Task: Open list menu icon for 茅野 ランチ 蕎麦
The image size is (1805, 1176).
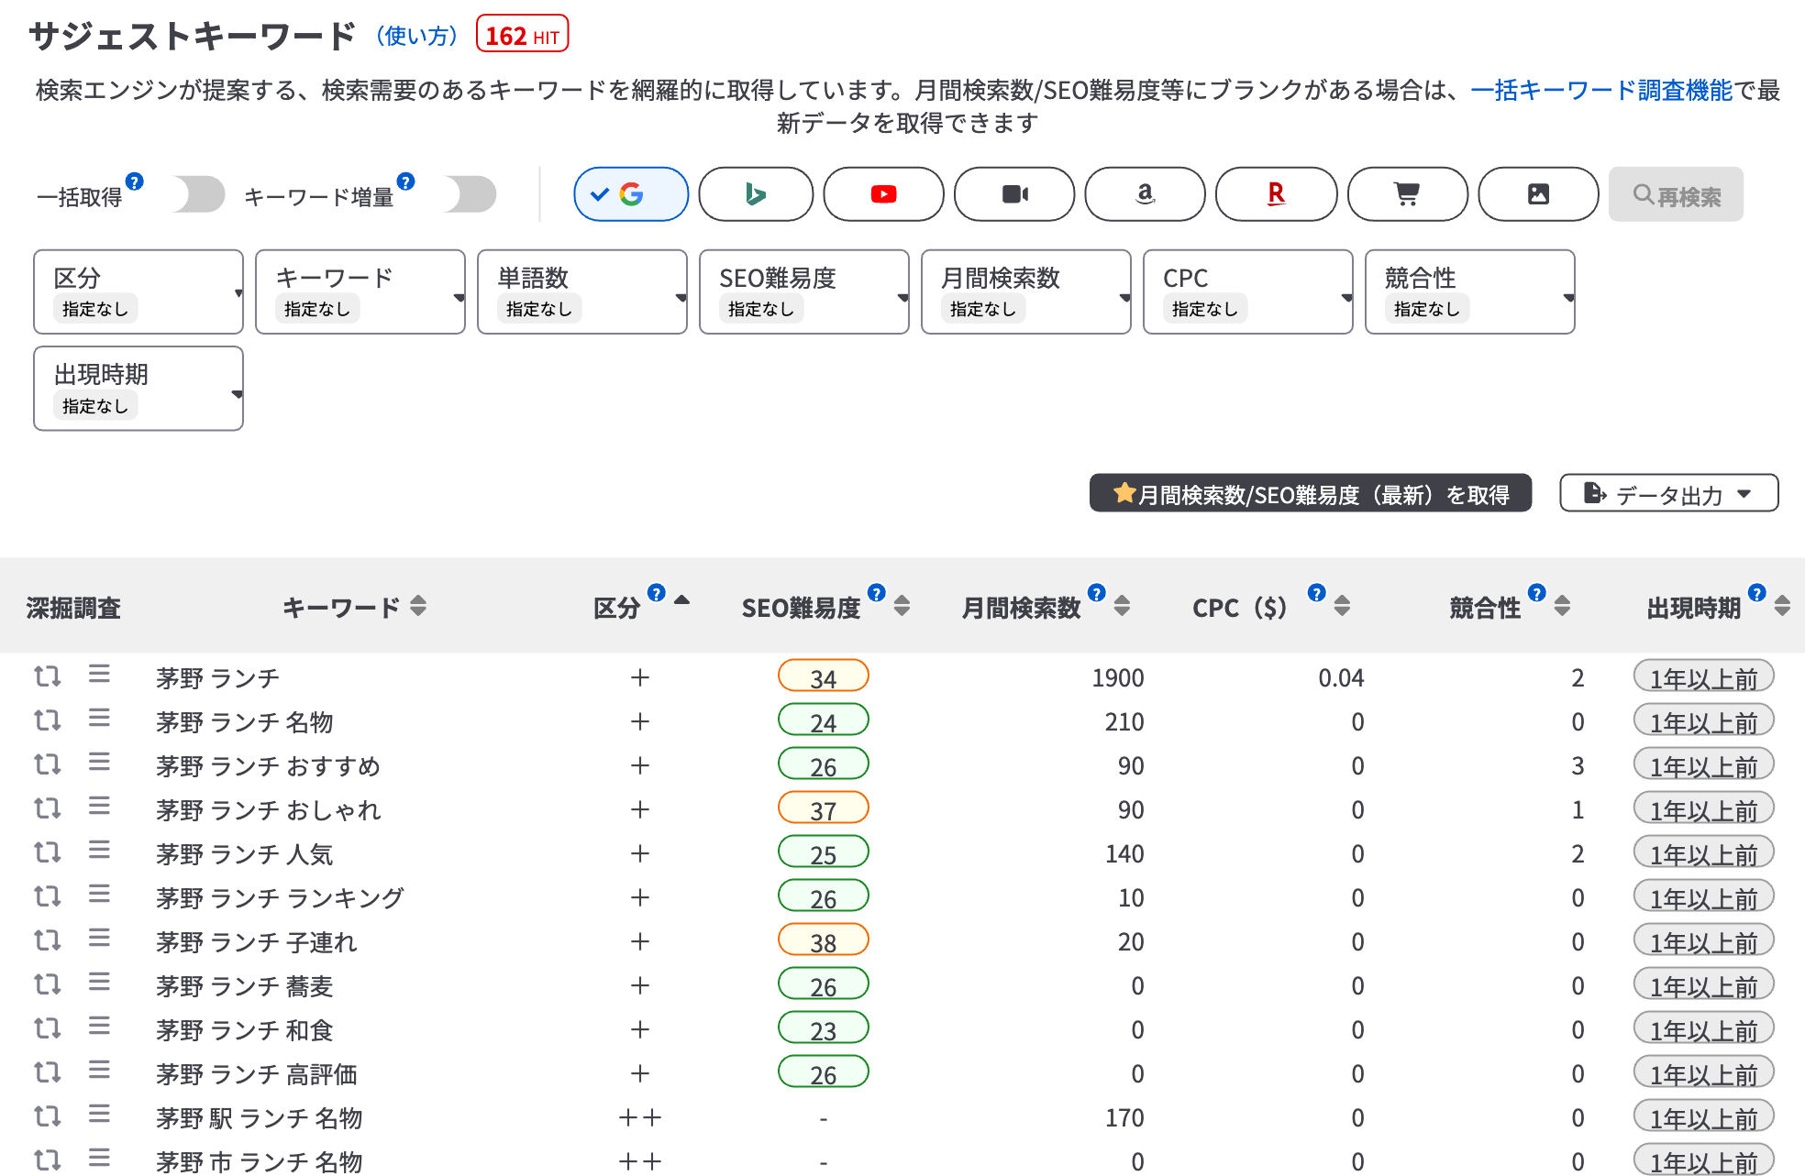Action: coord(99,983)
